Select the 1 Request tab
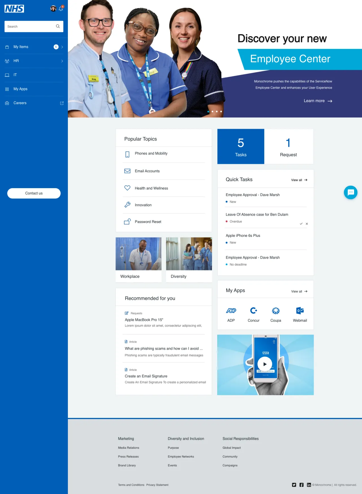Image resolution: width=362 pixels, height=494 pixels. (289, 147)
